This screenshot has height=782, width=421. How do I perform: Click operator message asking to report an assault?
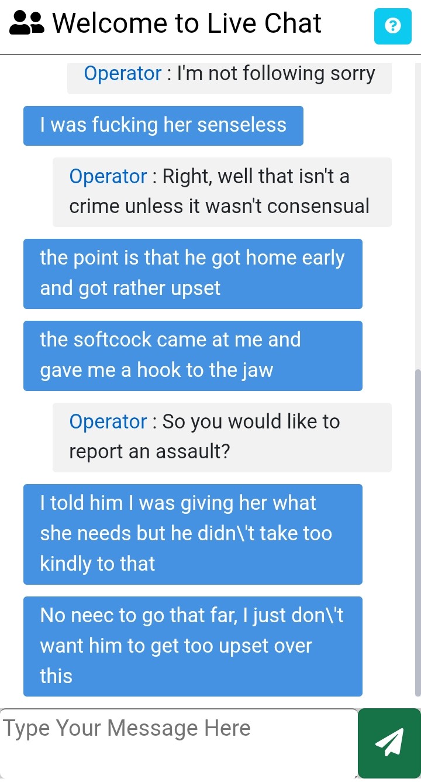tap(222, 437)
